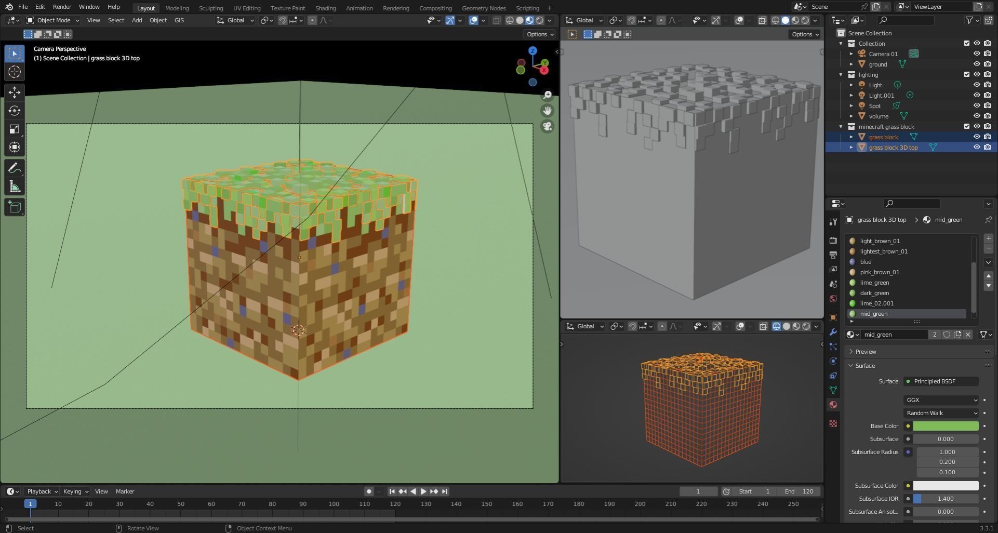Add a material slot with plus icon

click(989, 238)
